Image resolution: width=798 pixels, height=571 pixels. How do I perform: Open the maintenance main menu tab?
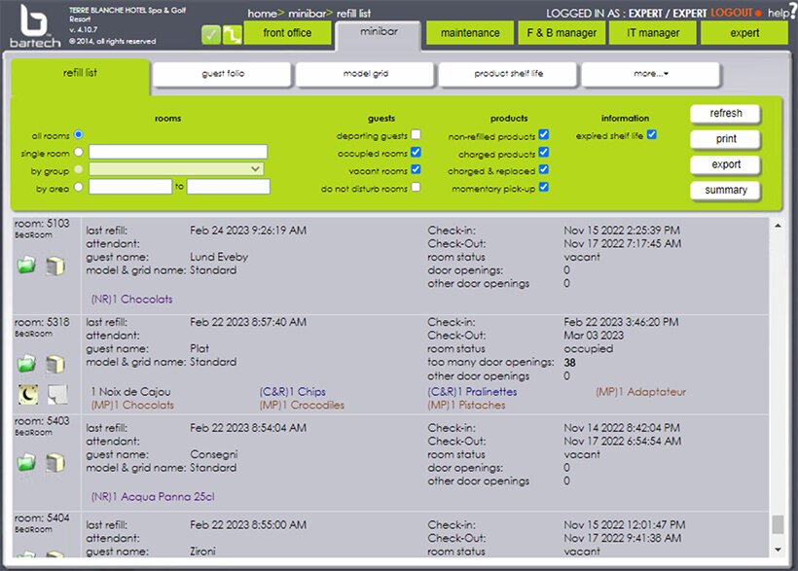[x=470, y=33]
